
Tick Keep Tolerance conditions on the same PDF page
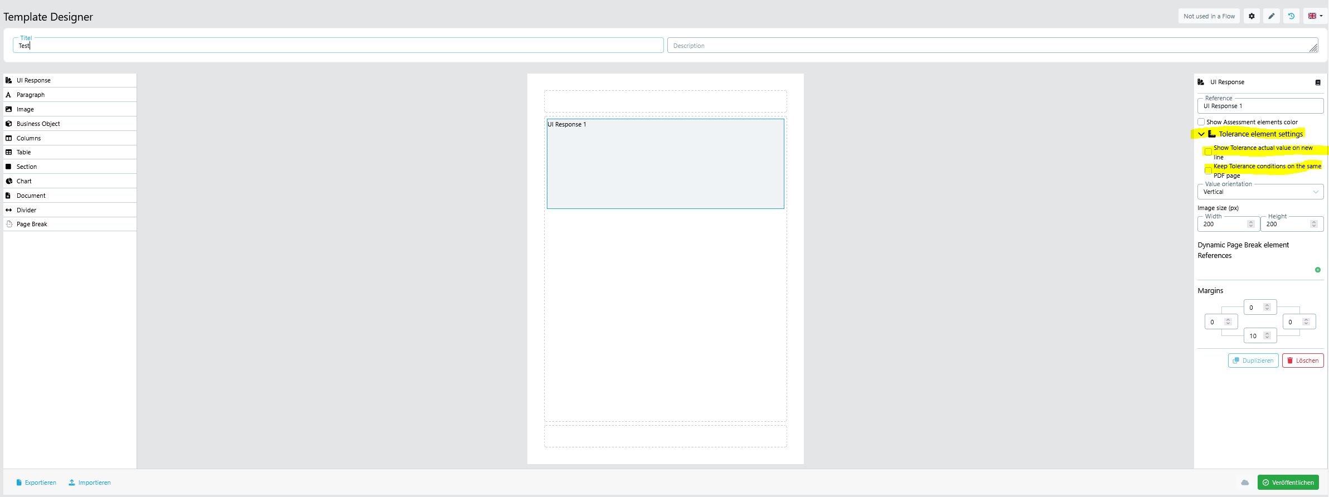[x=1208, y=170]
